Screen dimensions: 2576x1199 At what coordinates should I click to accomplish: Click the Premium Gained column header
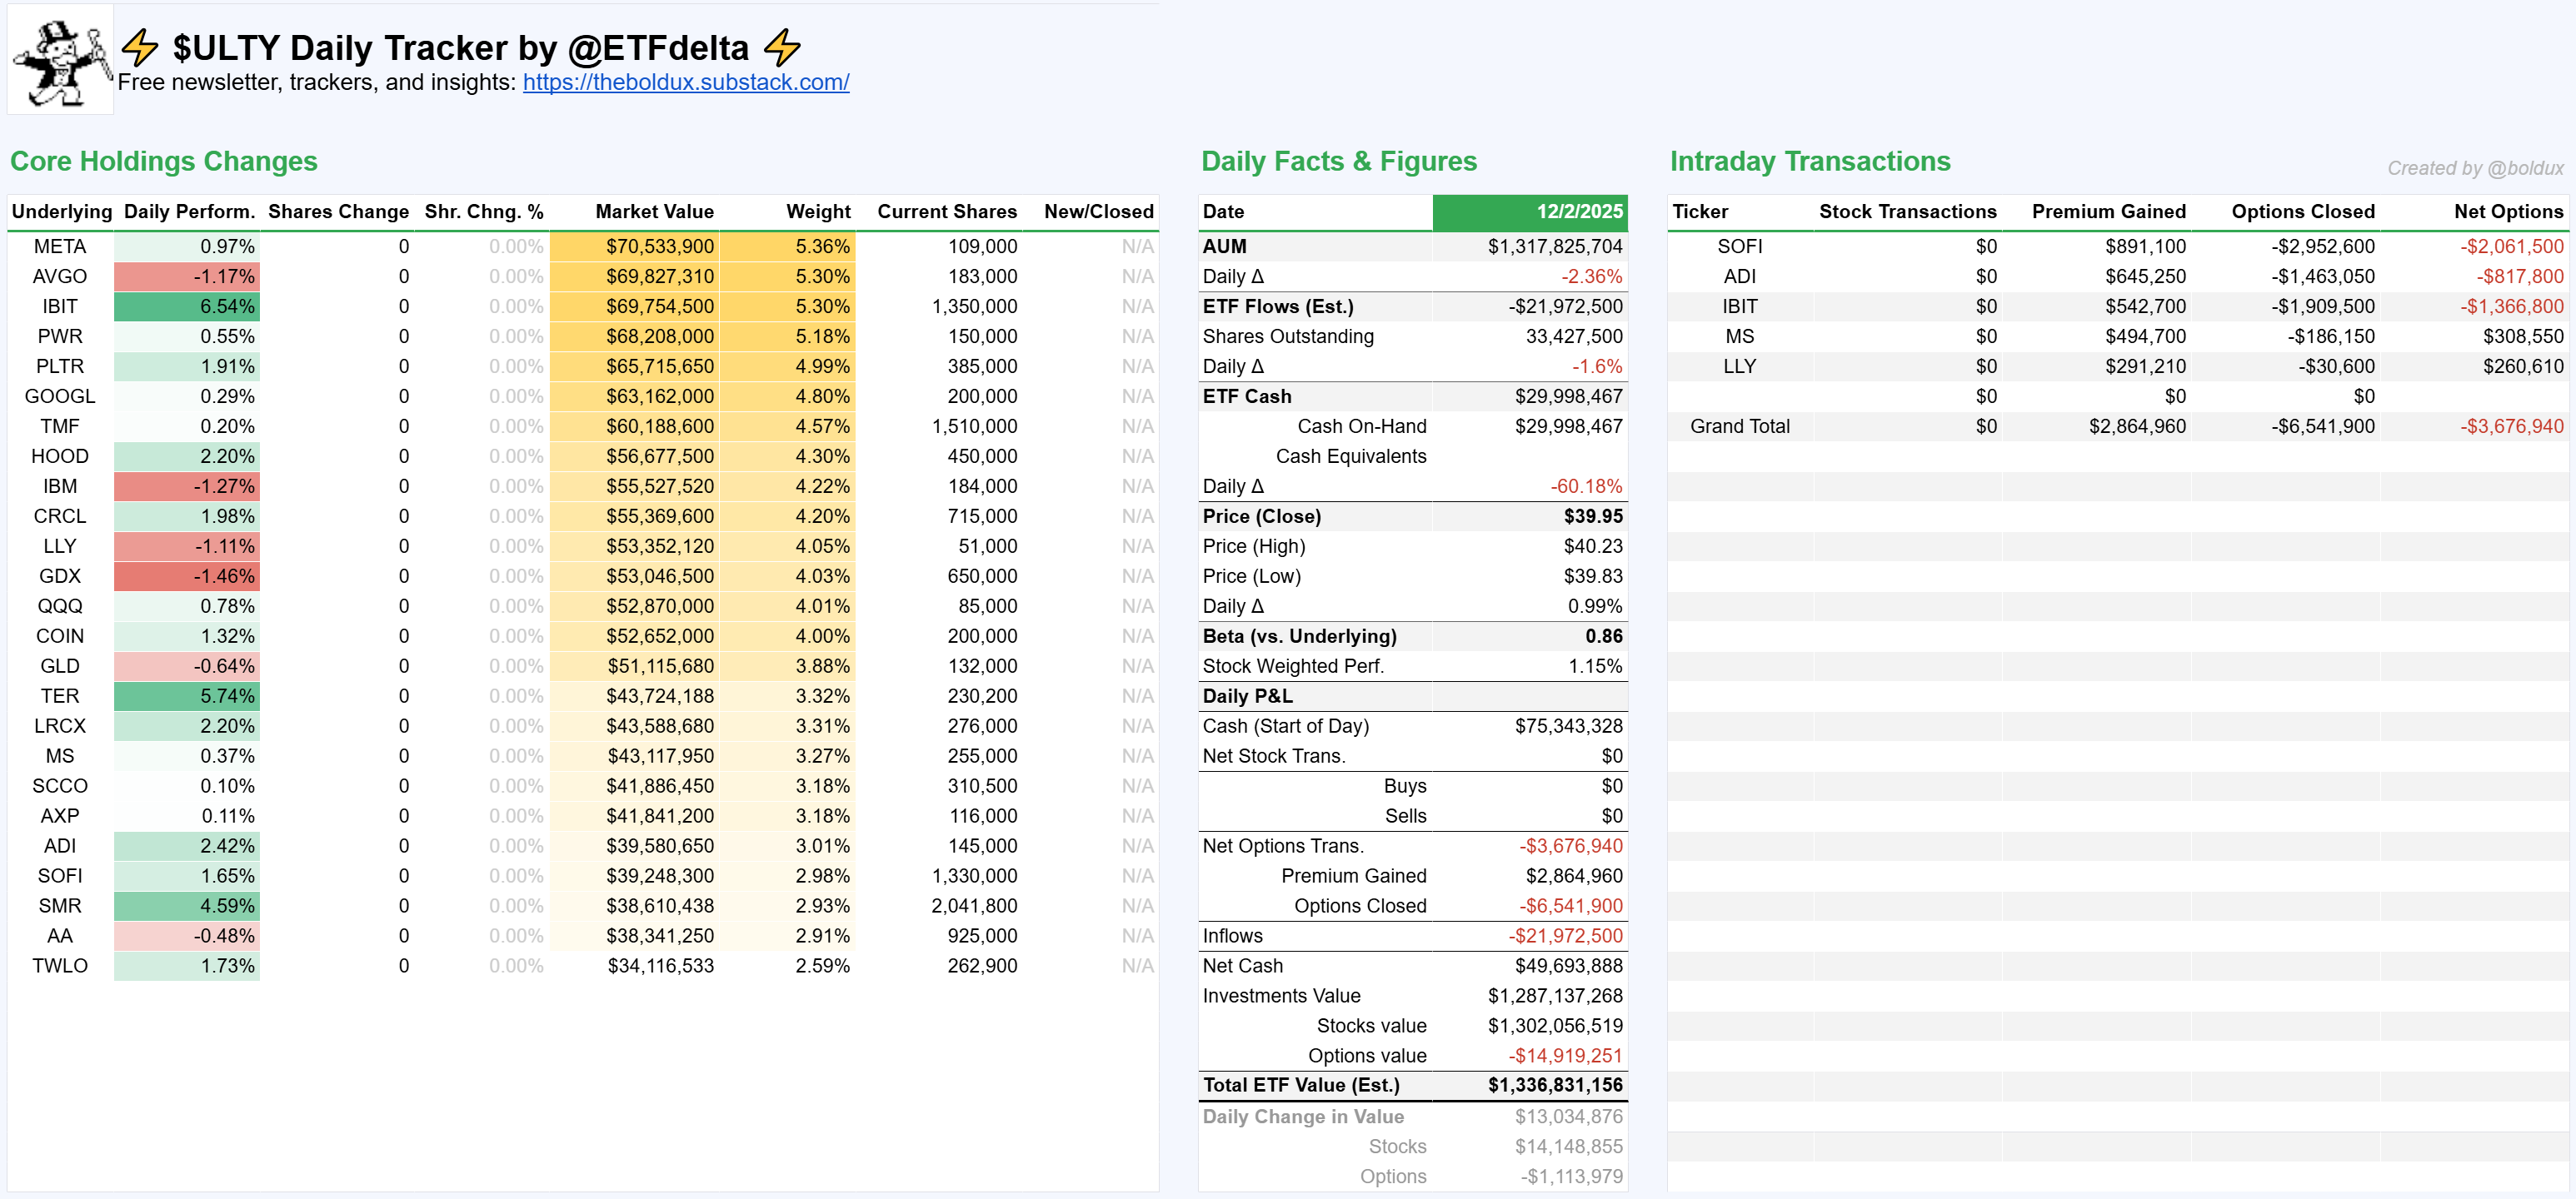[2107, 211]
